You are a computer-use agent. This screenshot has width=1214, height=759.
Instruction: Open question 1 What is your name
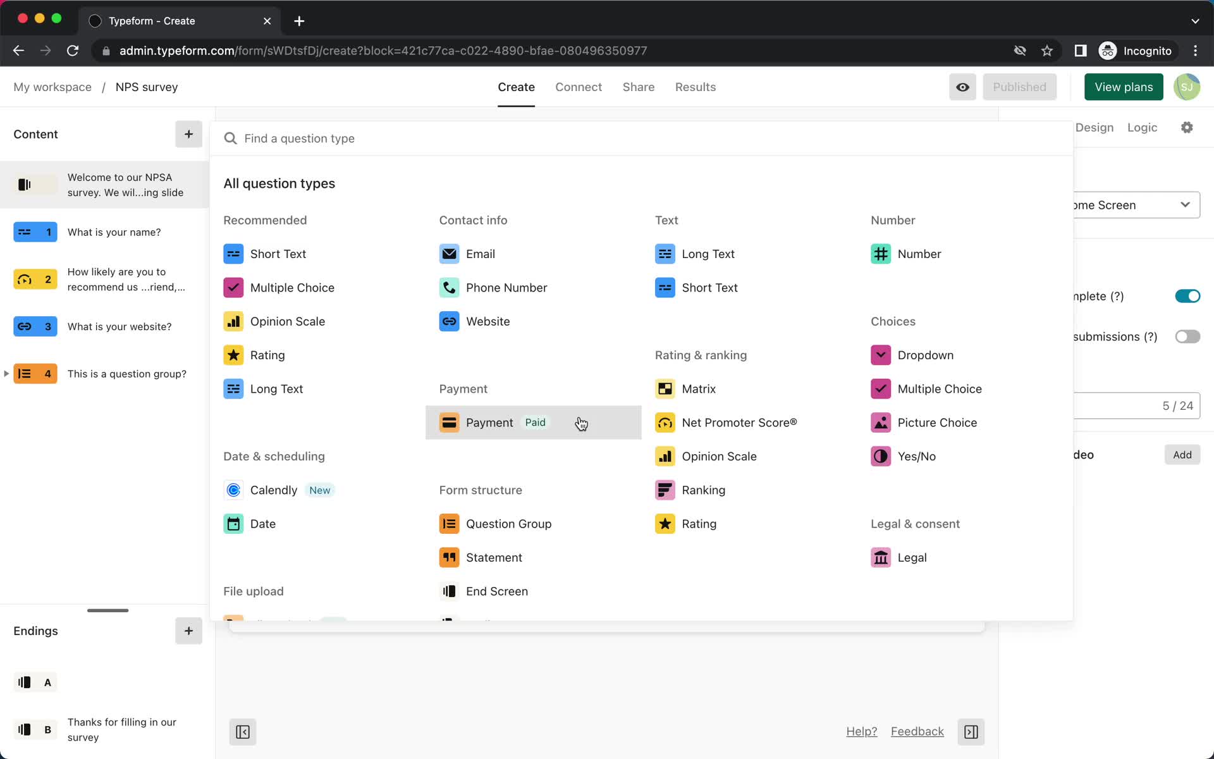pyautogui.click(x=104, y=232)
